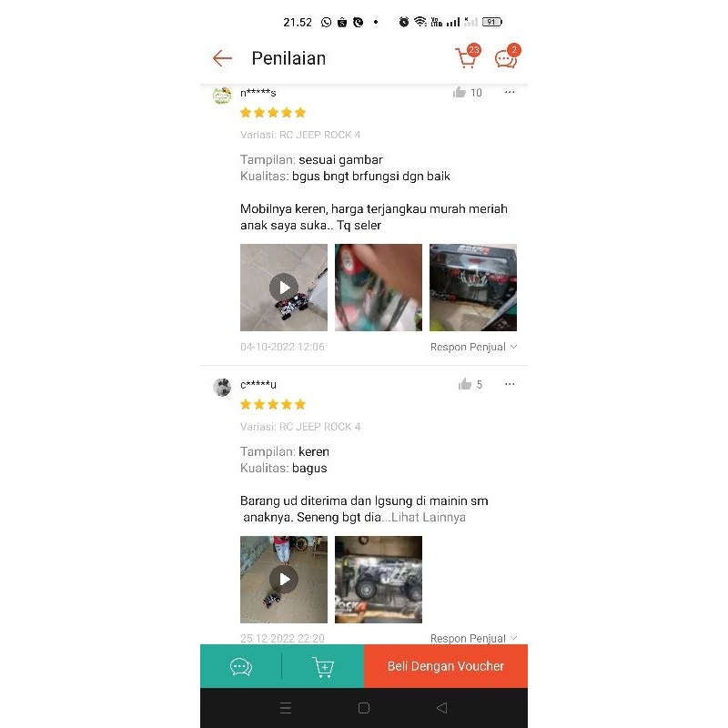
Task: Open the boxed RC car photo in first review
Action: click(473, 288)
